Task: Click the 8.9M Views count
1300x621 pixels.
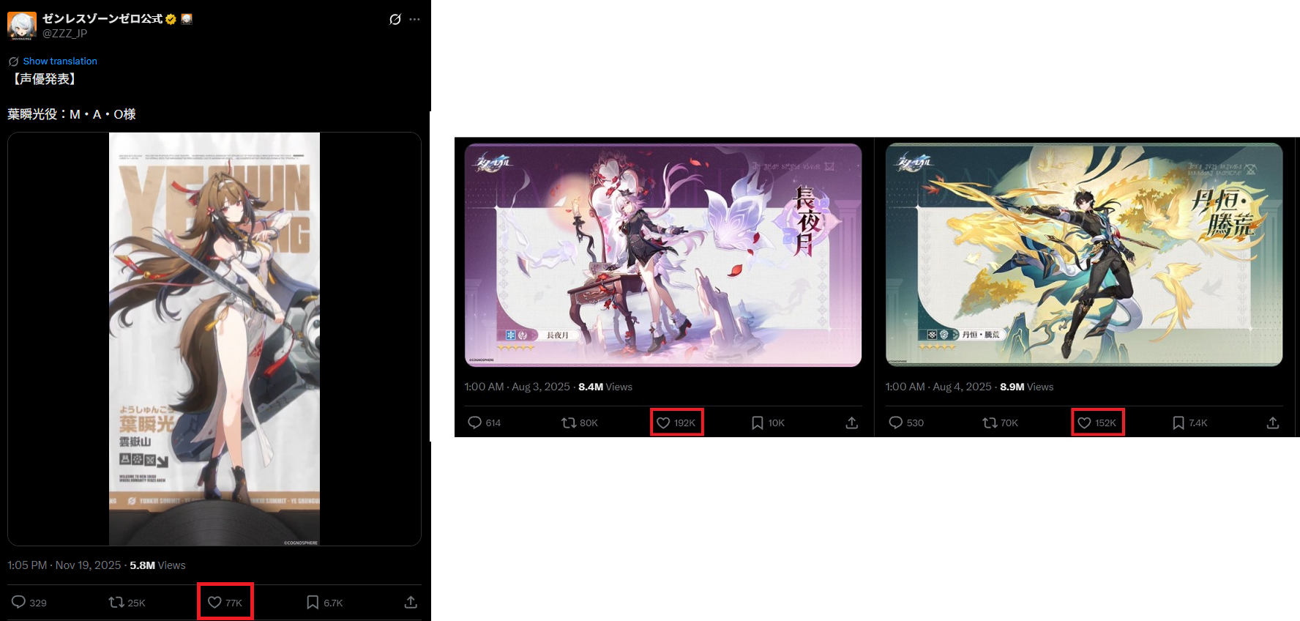Action: click(x=1027, y=387)
